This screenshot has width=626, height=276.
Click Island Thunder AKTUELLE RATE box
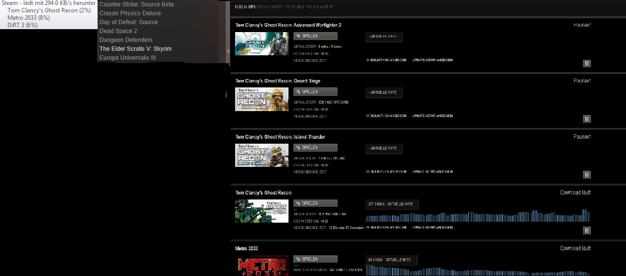(x=384, y=148)
